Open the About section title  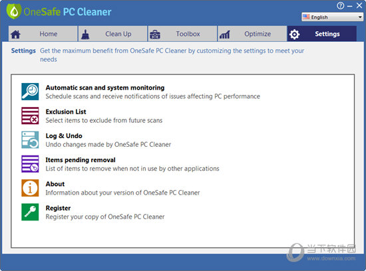click(x=55, y=184)
